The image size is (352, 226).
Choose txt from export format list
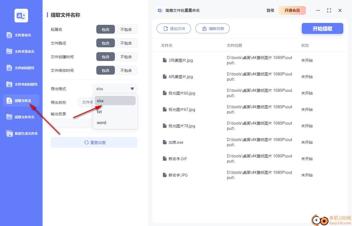(115, 111)
